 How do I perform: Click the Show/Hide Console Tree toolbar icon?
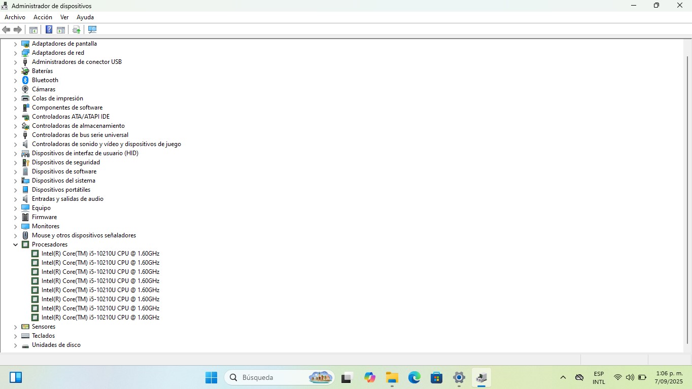pos(33,30)
